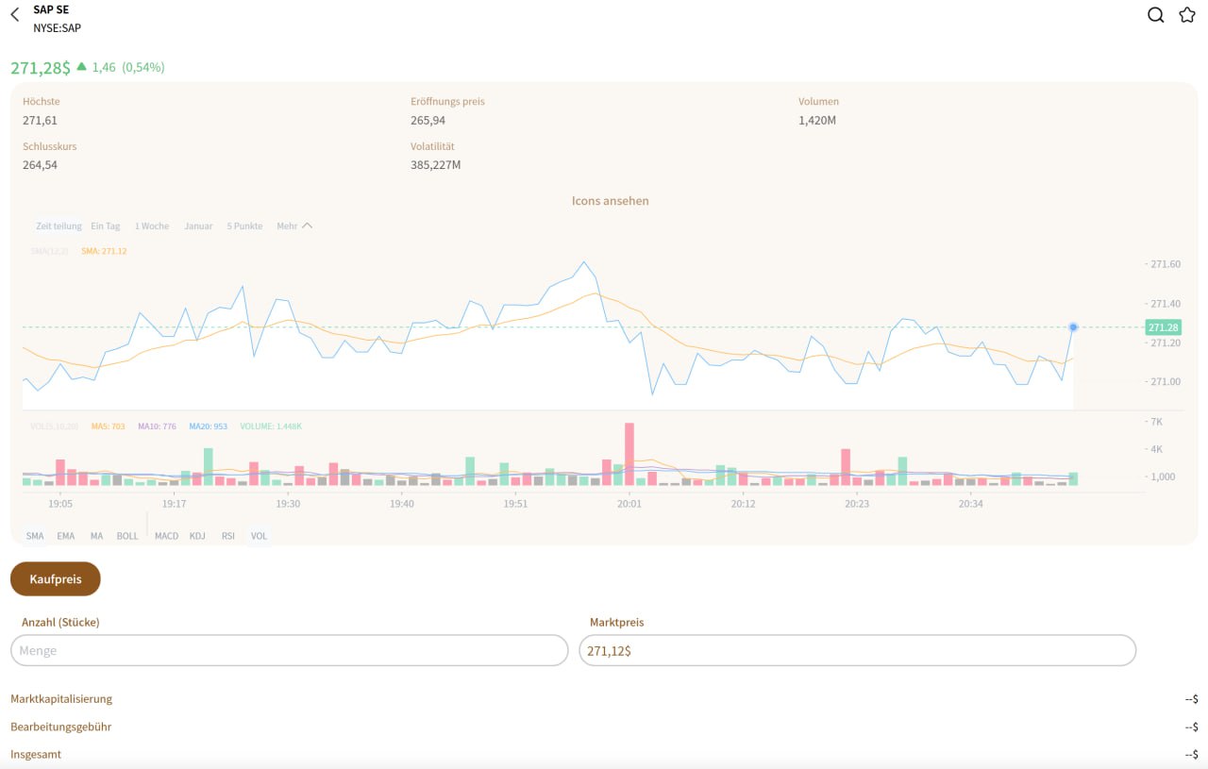The width and height of the screenshot is (1208, 769).
Task: Add SAP SE to favorites with star icon
Action: click(x=1187, y=15)
